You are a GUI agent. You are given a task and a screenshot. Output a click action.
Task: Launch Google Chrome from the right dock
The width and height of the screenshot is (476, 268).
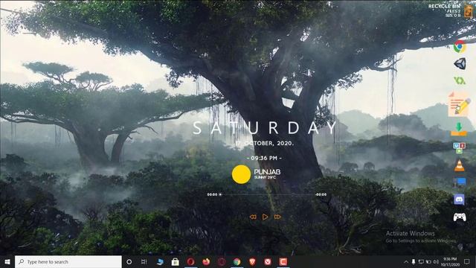pos(460,47)
